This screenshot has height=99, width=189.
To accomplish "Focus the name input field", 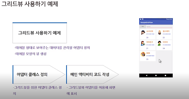I will (160, 27).
